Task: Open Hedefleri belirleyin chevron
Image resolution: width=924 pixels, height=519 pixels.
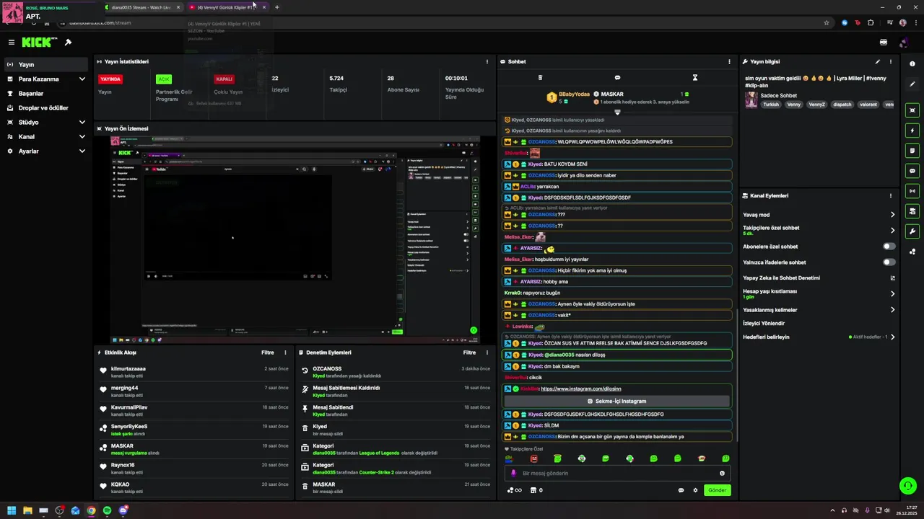Action: click(x=892, y=337)
